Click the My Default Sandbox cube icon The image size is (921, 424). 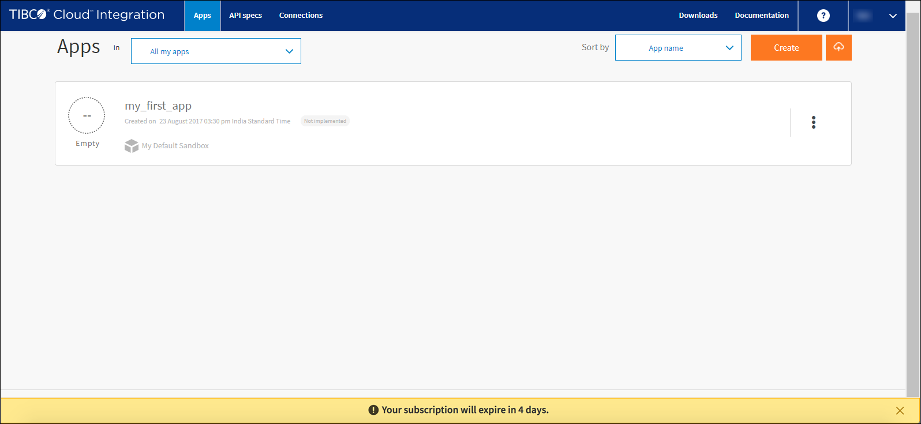[132, 146]
